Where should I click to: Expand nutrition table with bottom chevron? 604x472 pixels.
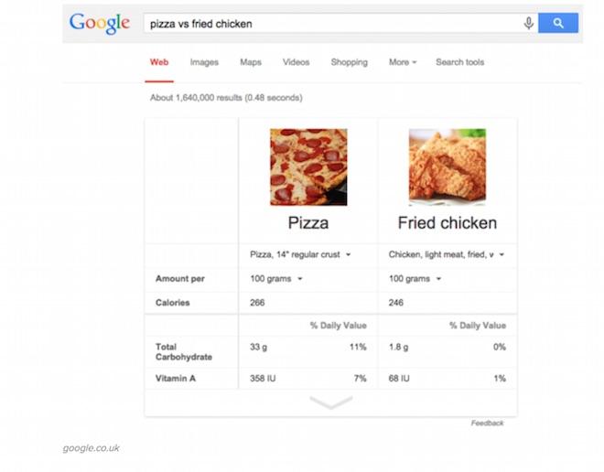(x=331, y=402)
